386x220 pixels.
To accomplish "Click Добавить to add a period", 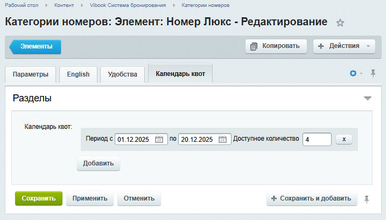I will tap(99, 163).
